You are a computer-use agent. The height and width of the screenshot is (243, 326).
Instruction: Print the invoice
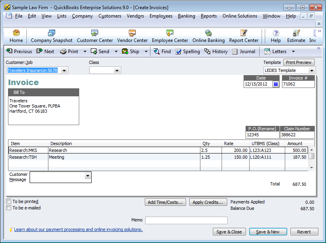pyautogui.click(x=69, y=51)
